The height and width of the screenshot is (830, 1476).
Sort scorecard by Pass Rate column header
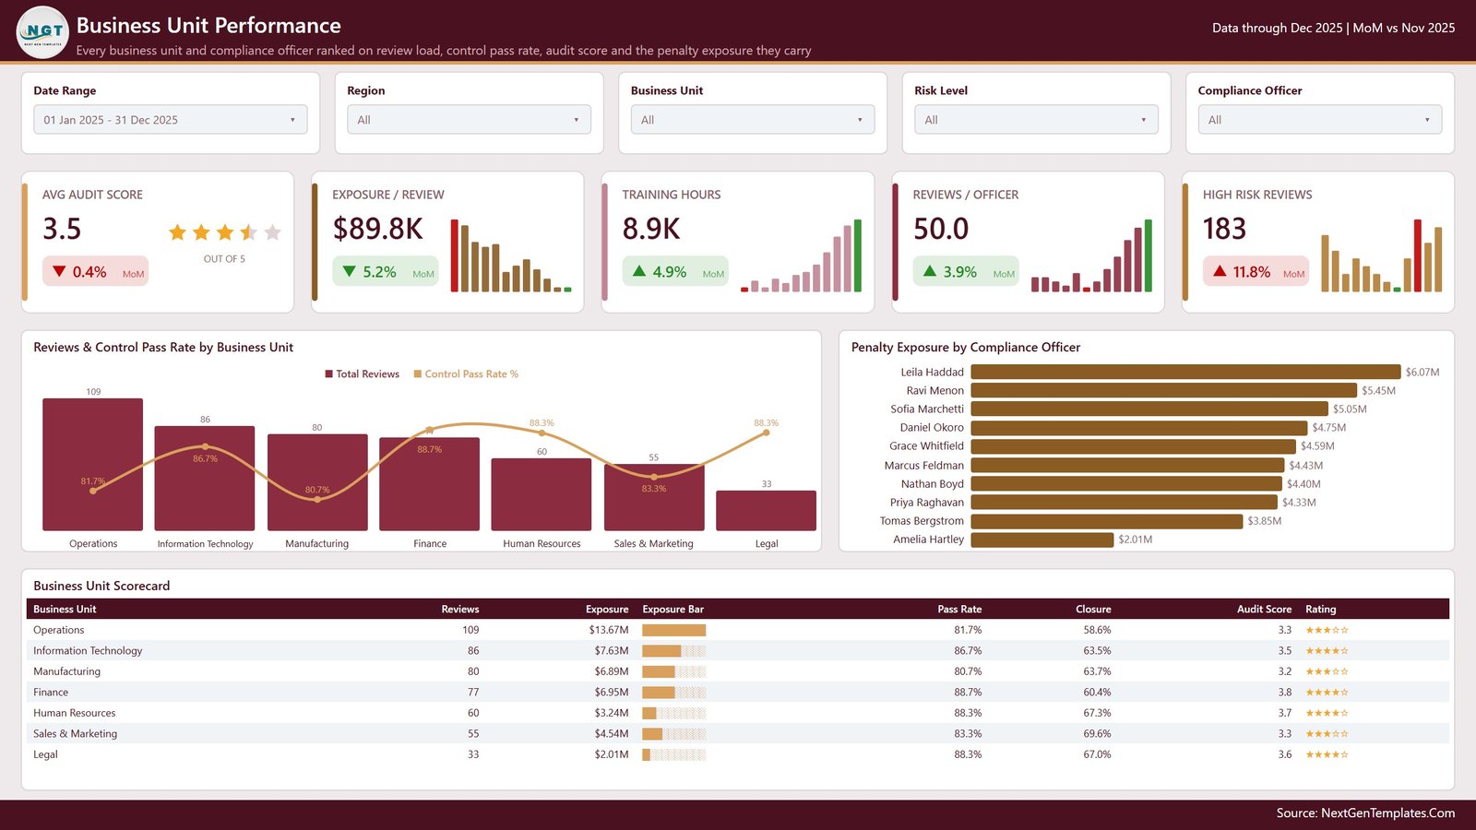point(959,609)
